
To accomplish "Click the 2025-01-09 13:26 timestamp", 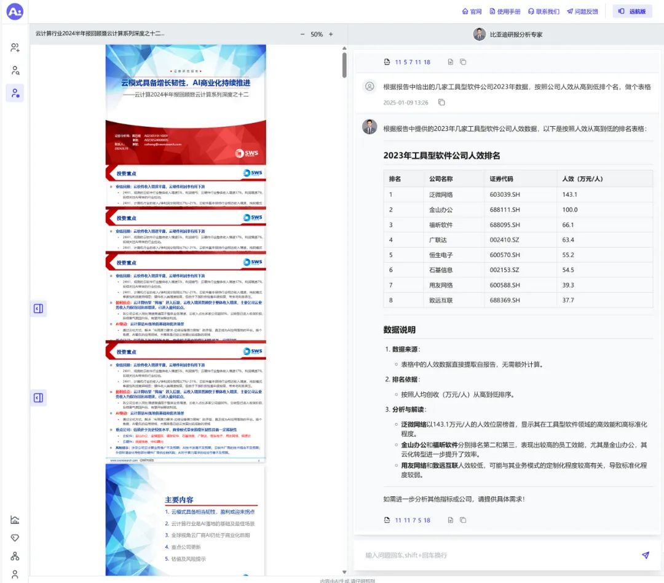I will tap(406, 103).
